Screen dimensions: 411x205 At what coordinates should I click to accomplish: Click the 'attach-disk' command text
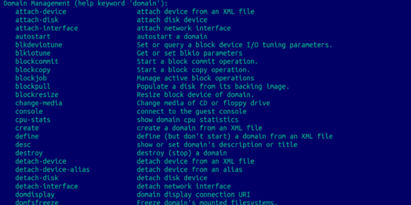coord(35,19)
